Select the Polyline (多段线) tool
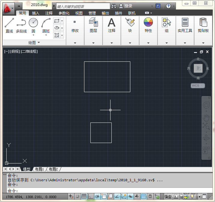 coord(21,26)
